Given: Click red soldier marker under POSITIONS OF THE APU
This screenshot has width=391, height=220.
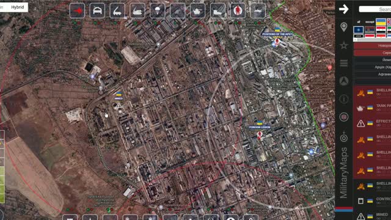Looking at the screenshot, I should pos(277,42).
